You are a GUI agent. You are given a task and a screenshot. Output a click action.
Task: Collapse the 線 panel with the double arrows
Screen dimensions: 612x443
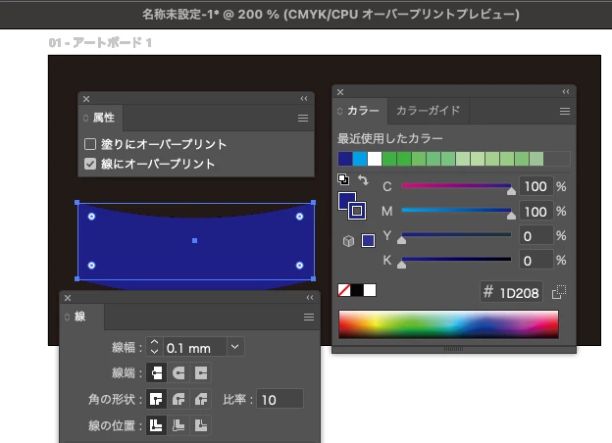(x=310, y=298)
